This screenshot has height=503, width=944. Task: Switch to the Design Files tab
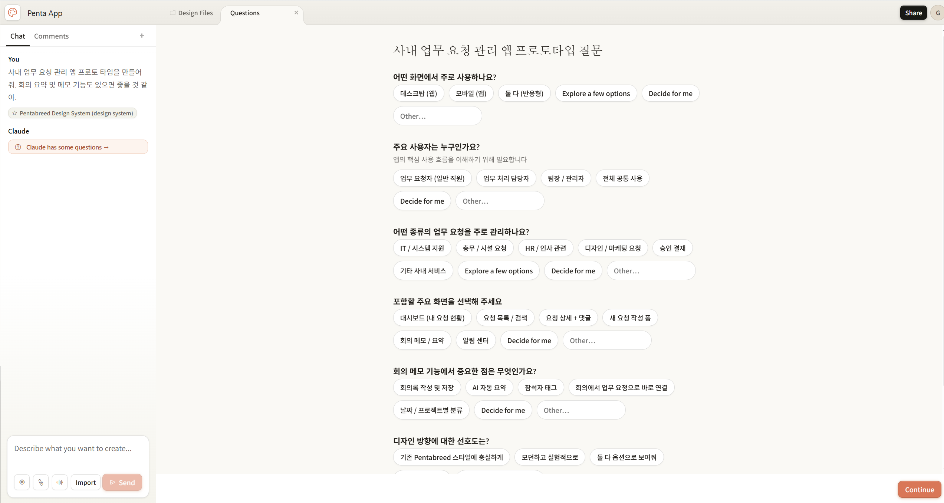(x=191, y=13)
